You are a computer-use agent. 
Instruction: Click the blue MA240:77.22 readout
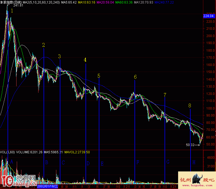164,2
